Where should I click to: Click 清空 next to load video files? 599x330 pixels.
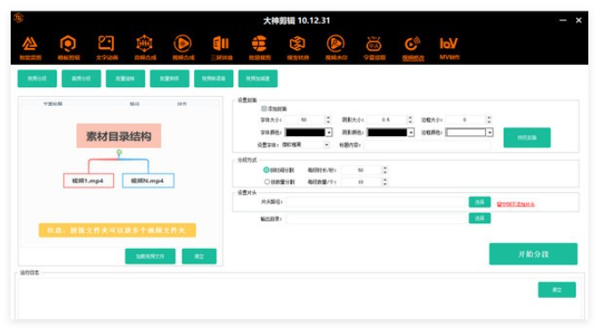click(x=199, y=256)
